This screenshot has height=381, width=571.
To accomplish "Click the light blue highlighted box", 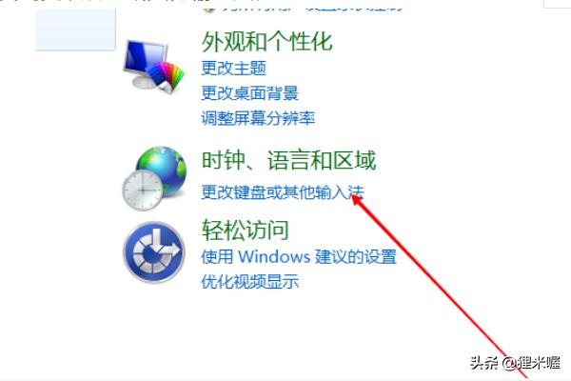I will [76, 30].
